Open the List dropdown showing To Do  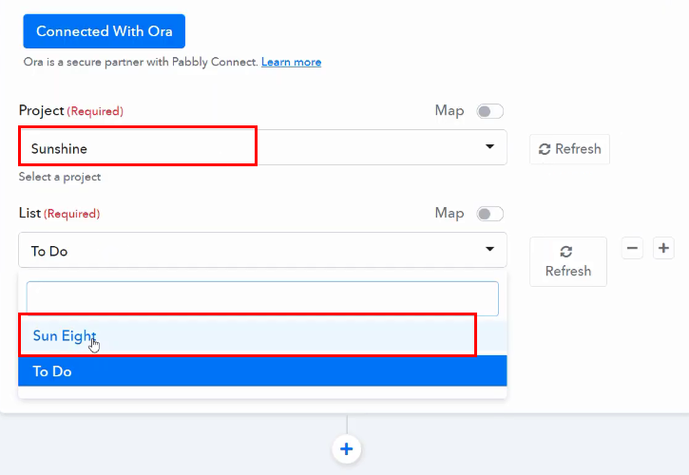[262, 250]
